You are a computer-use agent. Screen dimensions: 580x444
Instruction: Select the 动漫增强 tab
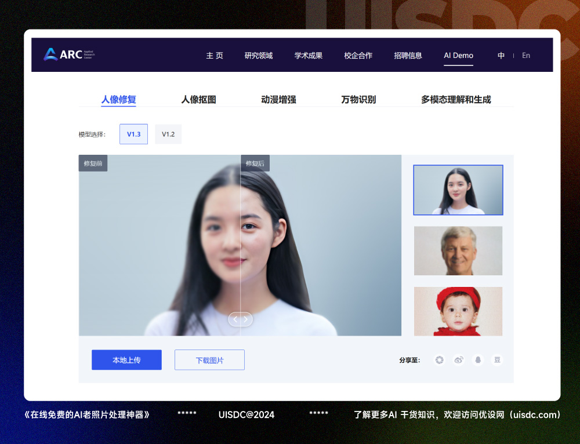[x=278, y=99]
